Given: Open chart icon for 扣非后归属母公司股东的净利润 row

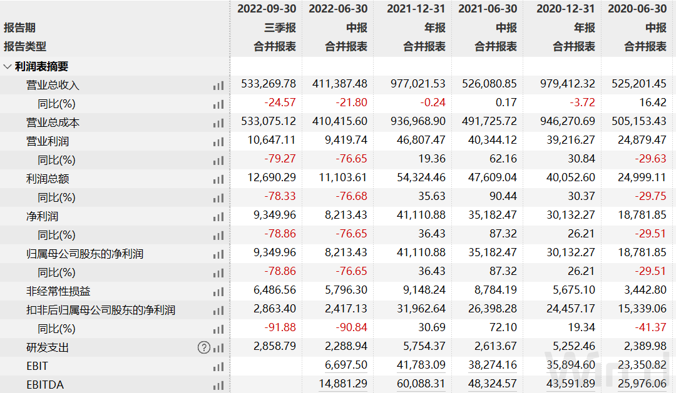Looking at the screenshot, I should [218, 310].
